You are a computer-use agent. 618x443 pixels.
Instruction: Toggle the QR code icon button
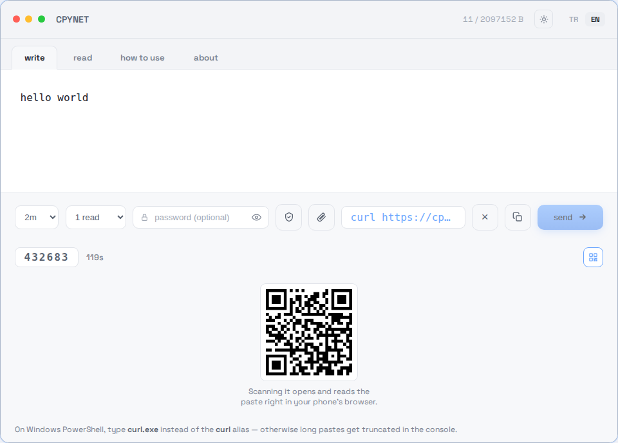coord(593,258)
